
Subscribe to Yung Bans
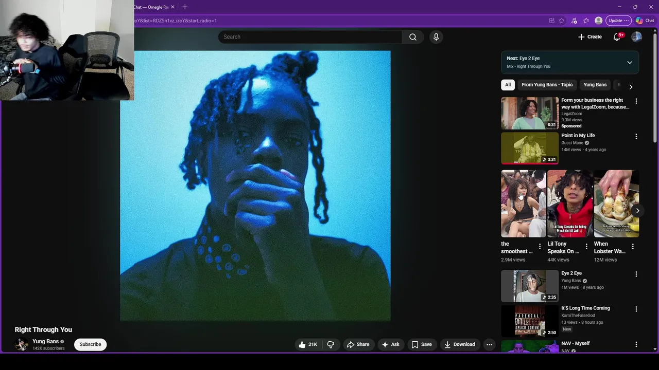(x=90, y=344)
